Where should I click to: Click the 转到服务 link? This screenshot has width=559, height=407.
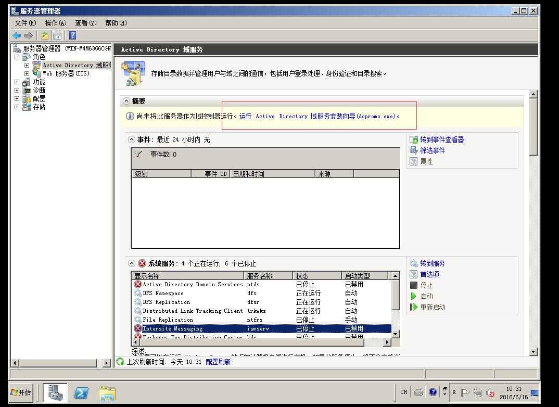(x=433, y=263)
